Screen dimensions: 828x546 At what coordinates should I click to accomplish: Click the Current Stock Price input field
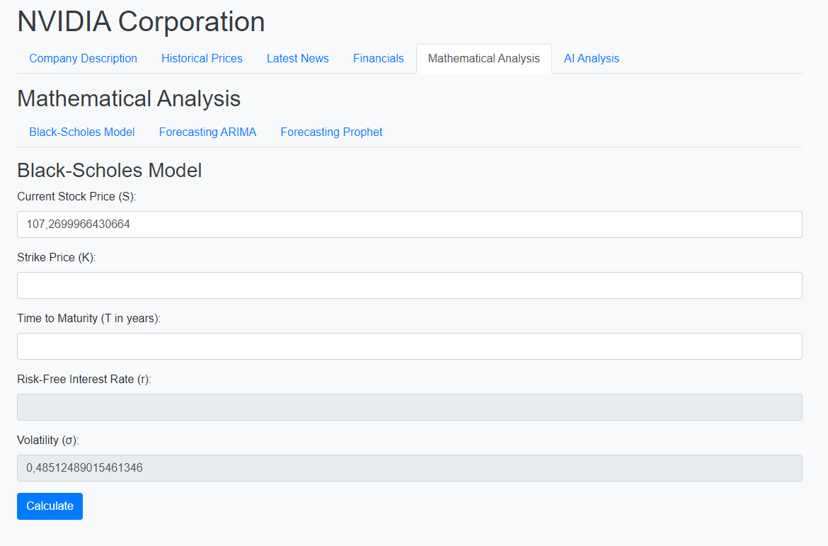[x=409, y=224]
